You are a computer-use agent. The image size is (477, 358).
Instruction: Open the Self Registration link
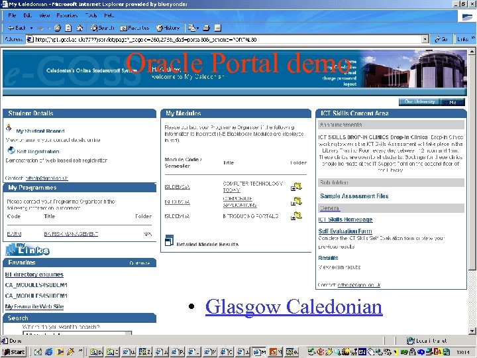coord(38,151)
